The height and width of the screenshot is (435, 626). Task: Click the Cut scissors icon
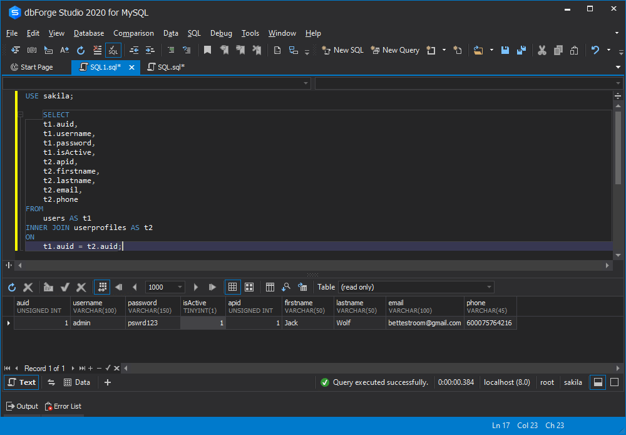point(541,50)
